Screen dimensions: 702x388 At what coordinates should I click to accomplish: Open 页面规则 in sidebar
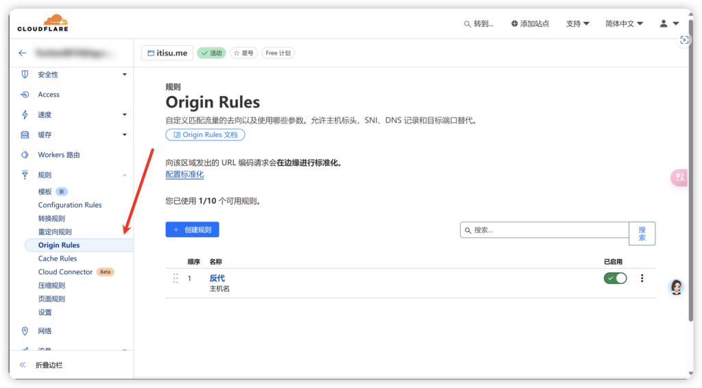click(x=51, y=299)
